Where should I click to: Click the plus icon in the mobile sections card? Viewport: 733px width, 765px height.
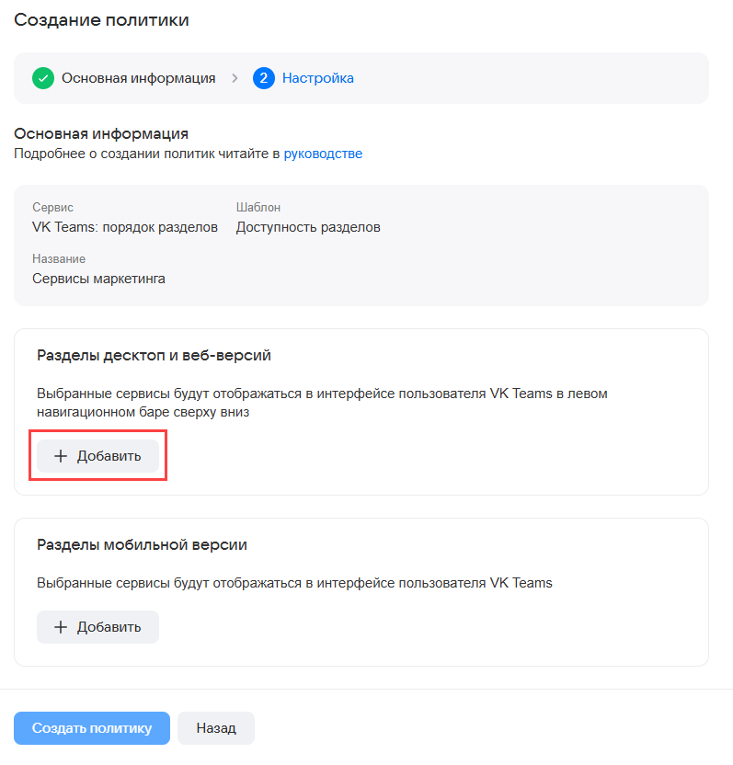[x=62, y=627]
